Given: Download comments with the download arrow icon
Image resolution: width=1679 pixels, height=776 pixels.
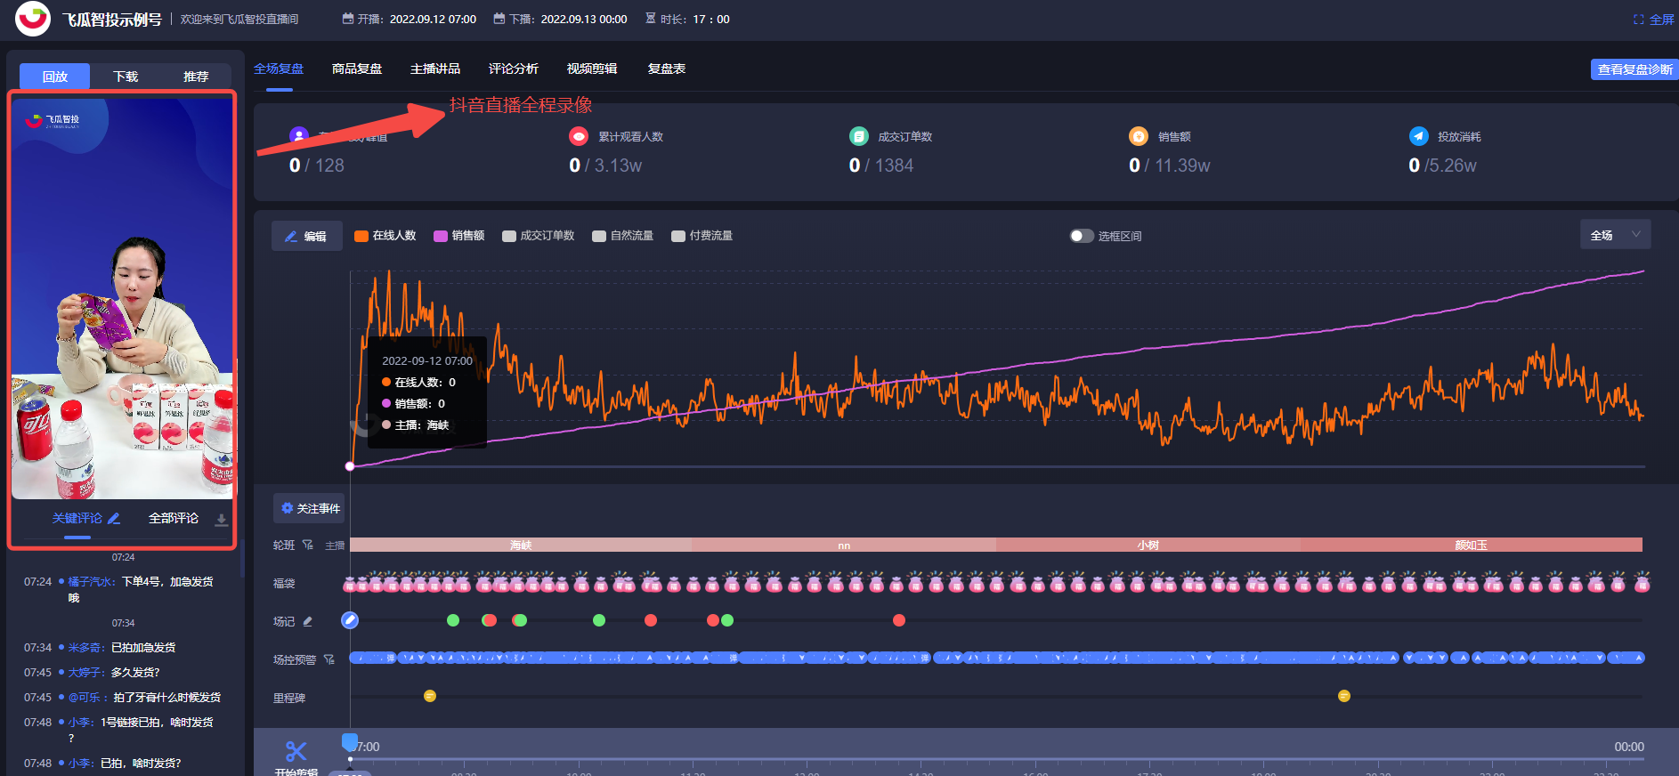Looking at the screenshot, I should [x=222, y=520].
